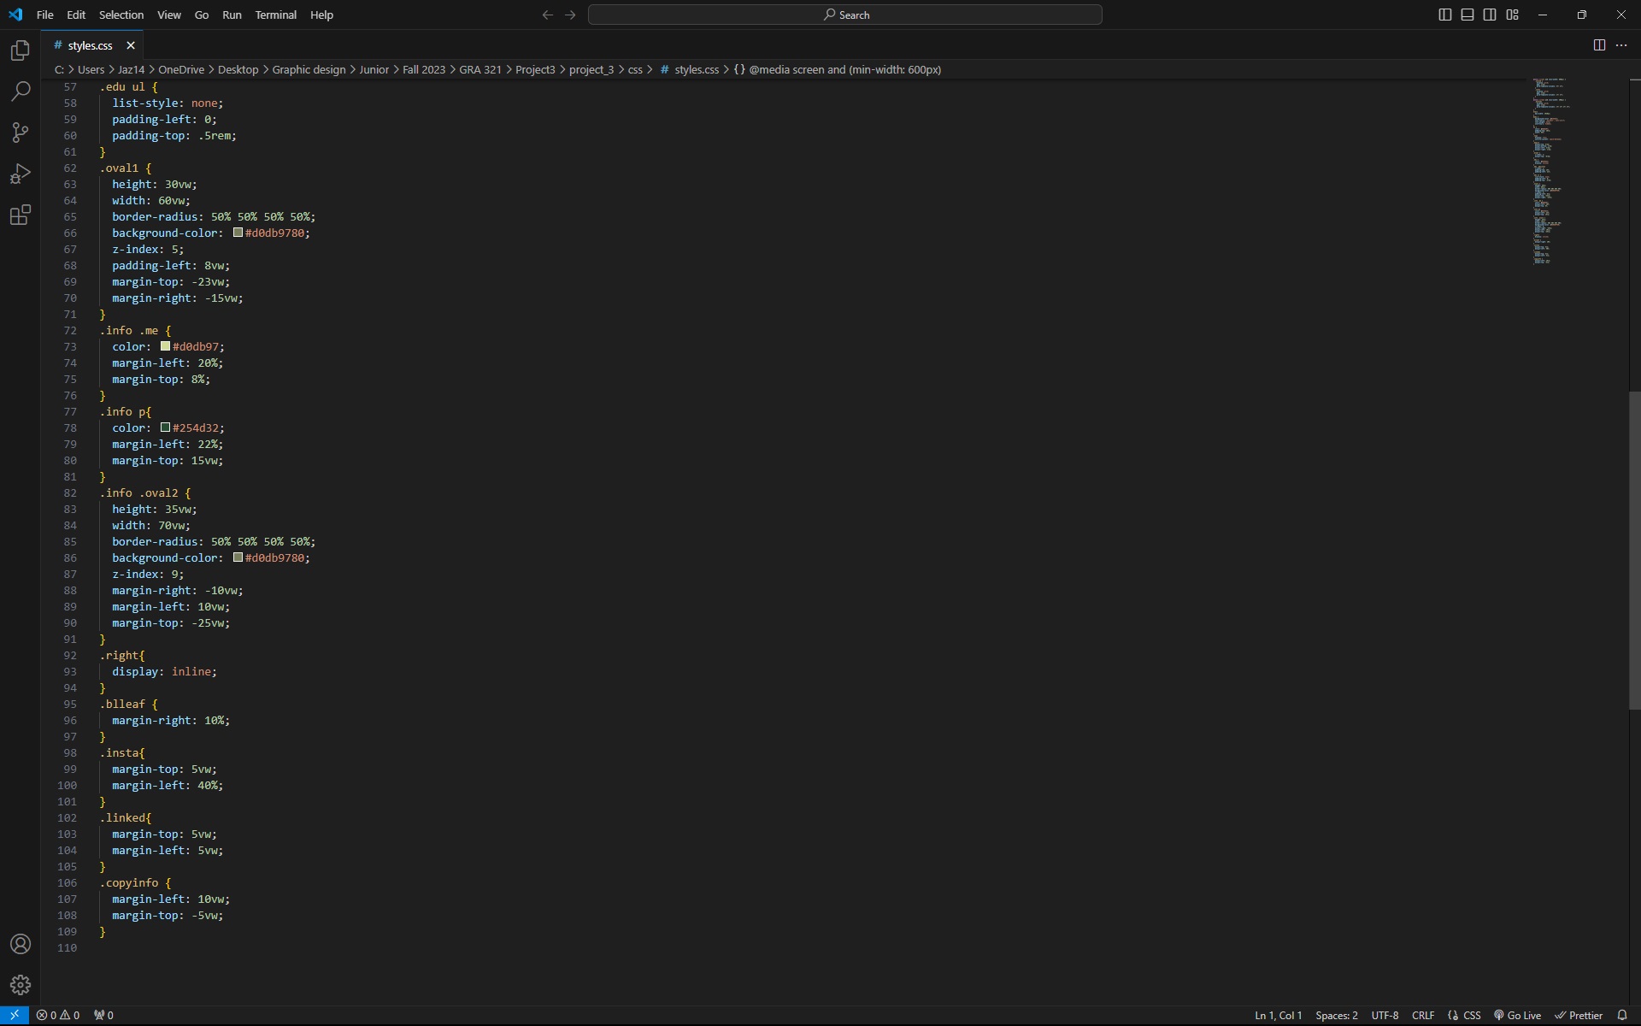Click the #254d32 color swatch
This screenshot has height=1026, width=1641.
click(165, 427)
